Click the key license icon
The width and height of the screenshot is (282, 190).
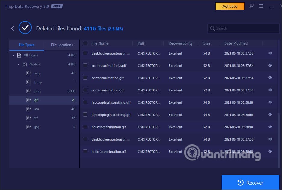coord(251,6)
